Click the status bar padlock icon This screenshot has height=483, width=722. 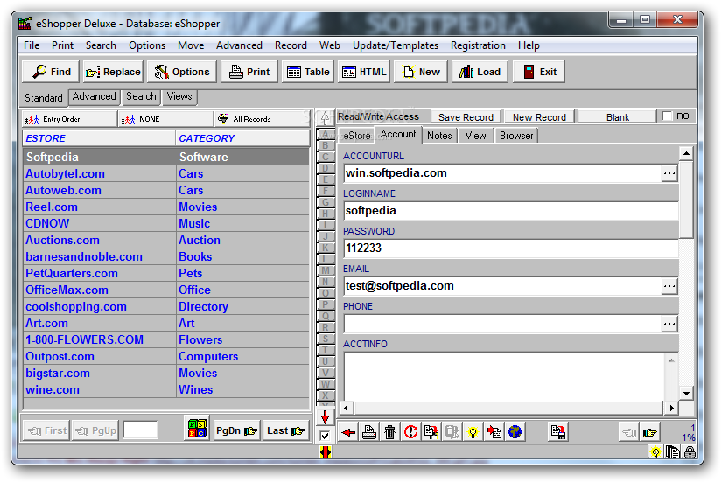pos(690,452)
